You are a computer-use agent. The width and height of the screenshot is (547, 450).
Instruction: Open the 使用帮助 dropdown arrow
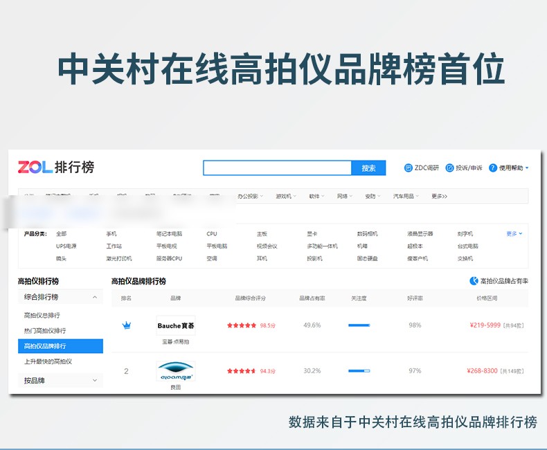[x=527, y=168]
